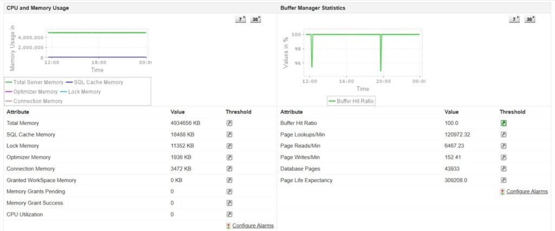This screenshot has width=555, height=231.
Task: Open threshold icon for Page Writes/Min
Action: [504, 157]
